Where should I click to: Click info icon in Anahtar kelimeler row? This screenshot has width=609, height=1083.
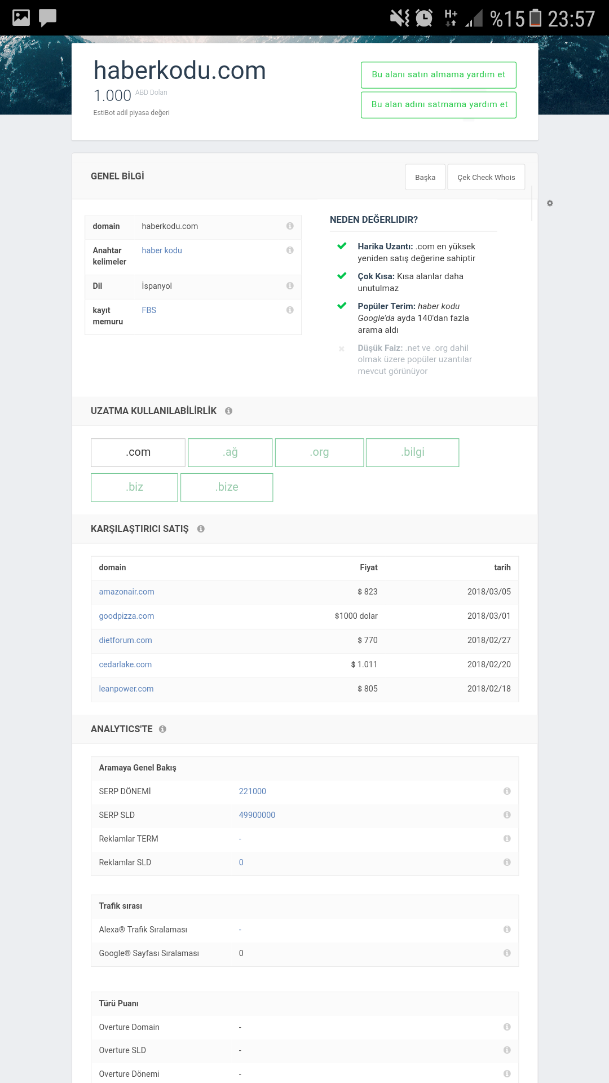(x=290, y=250)
